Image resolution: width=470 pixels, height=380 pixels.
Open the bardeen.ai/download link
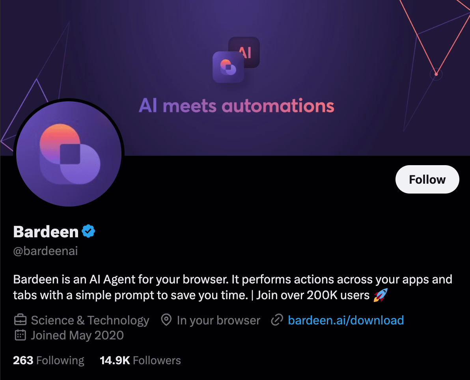click(x=346, y=320)
